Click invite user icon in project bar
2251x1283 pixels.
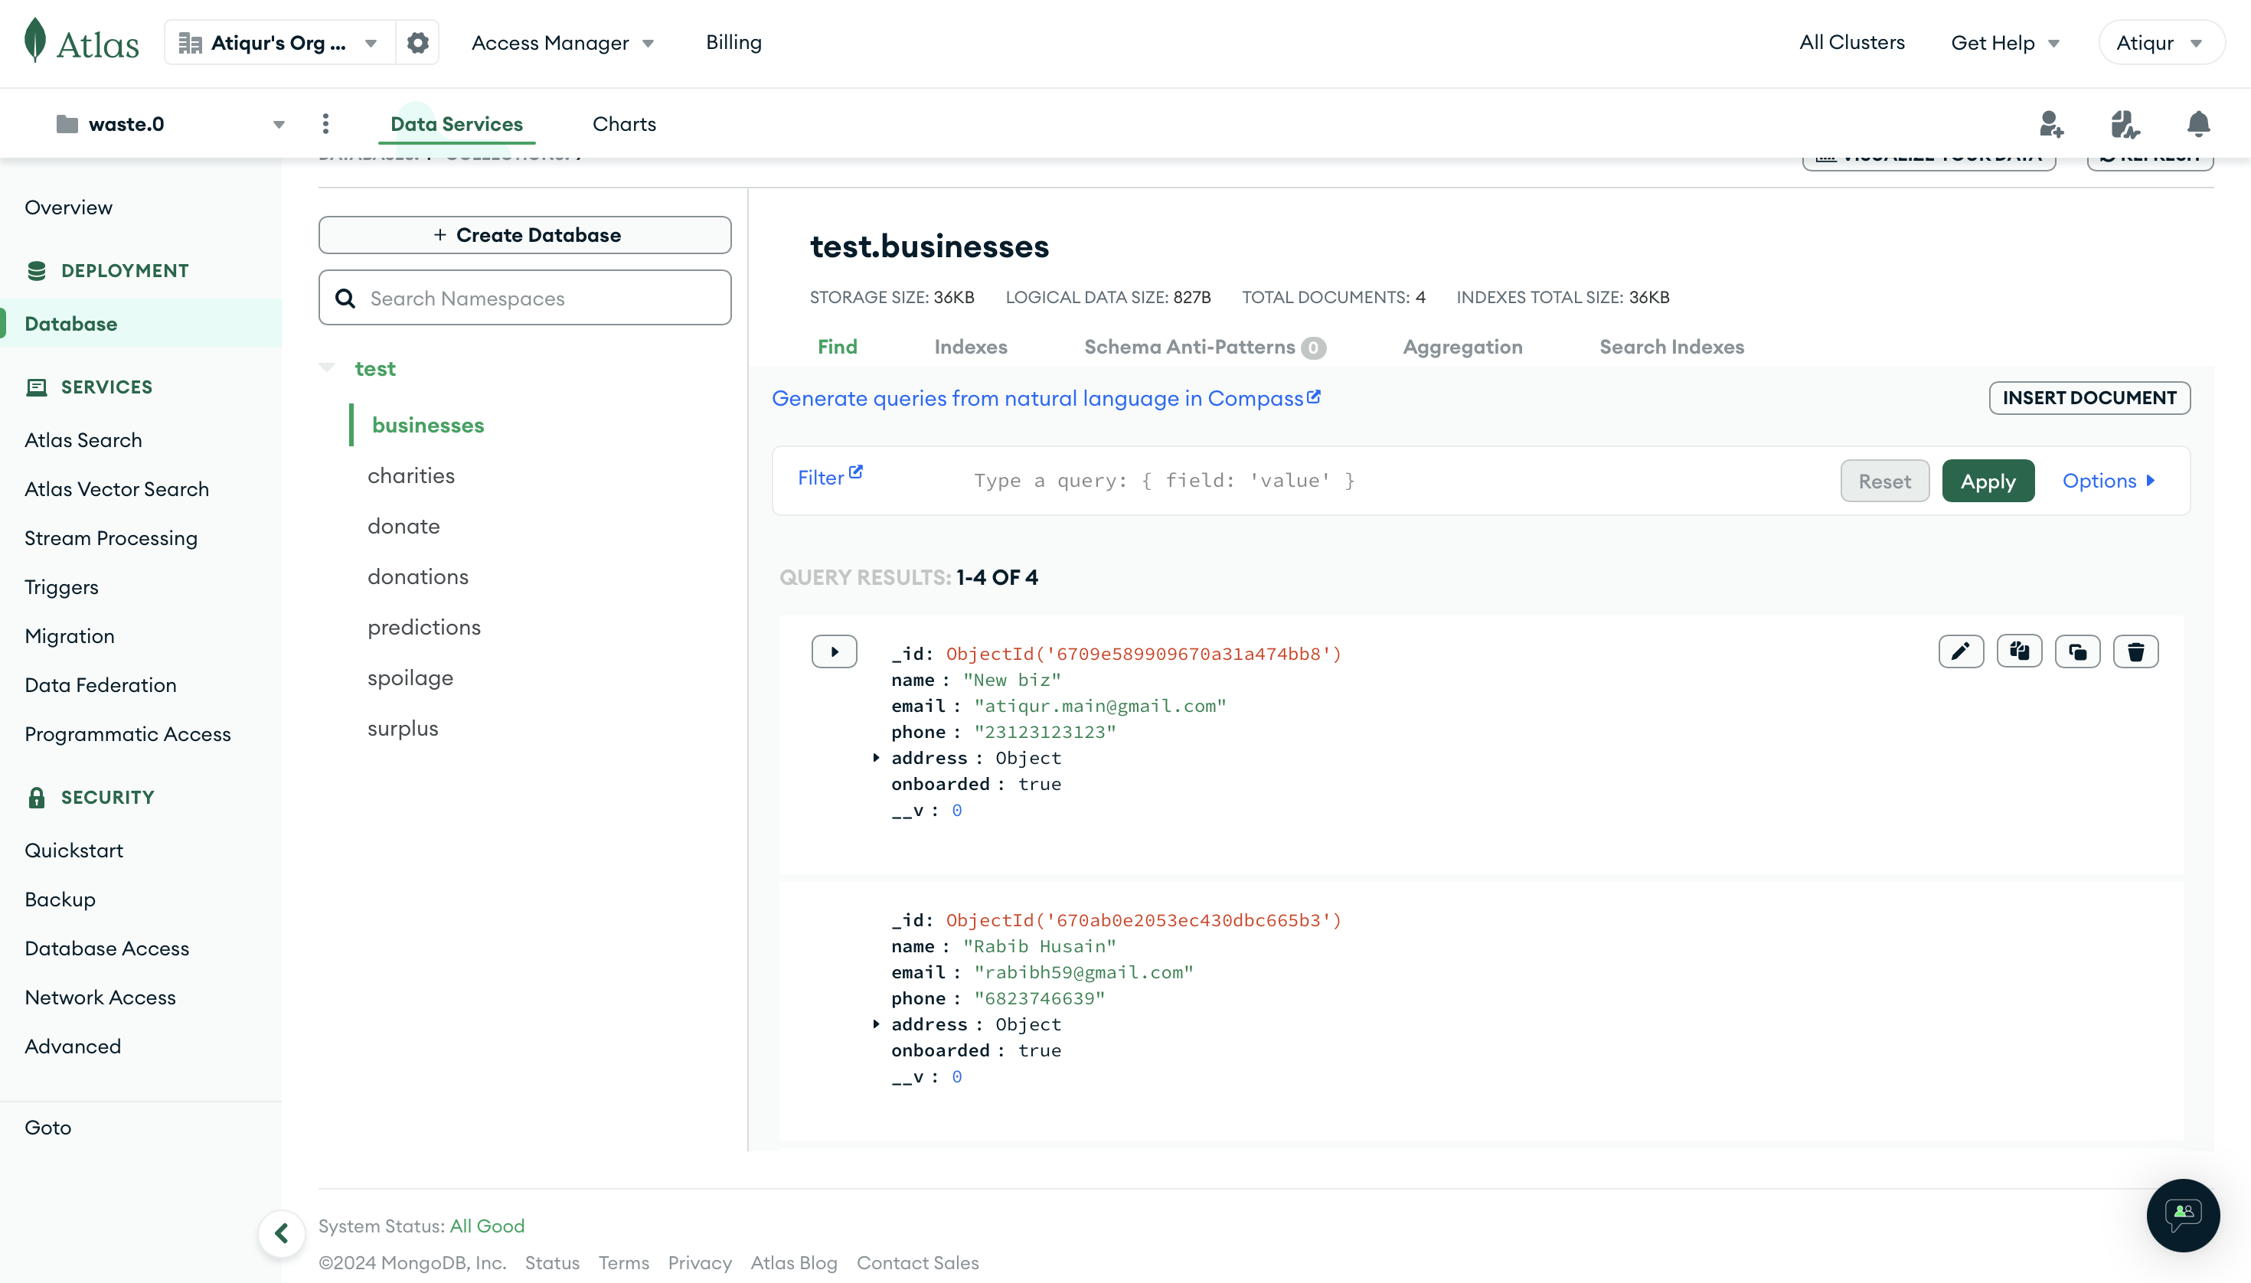[2052, 124]
